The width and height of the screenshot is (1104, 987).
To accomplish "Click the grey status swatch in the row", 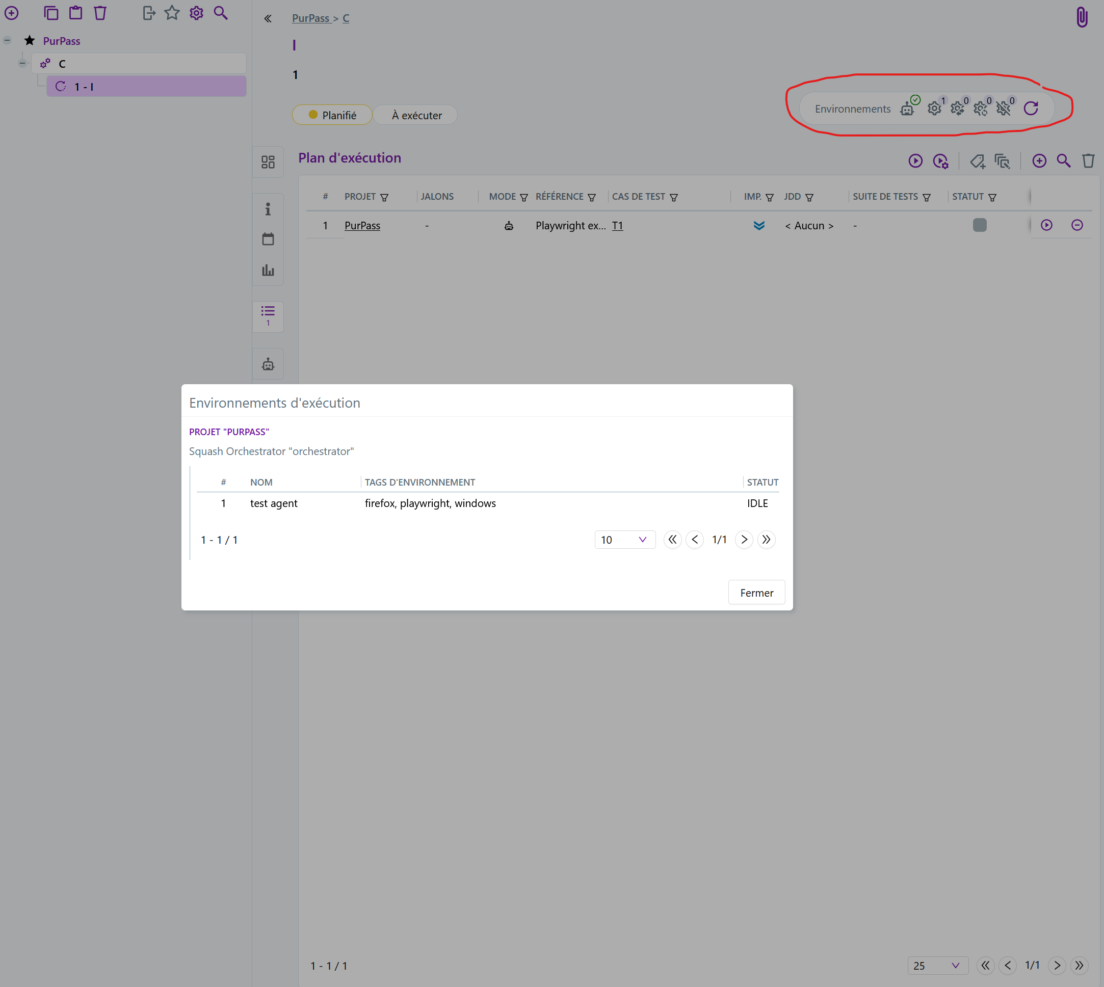I will coord(979,225).
